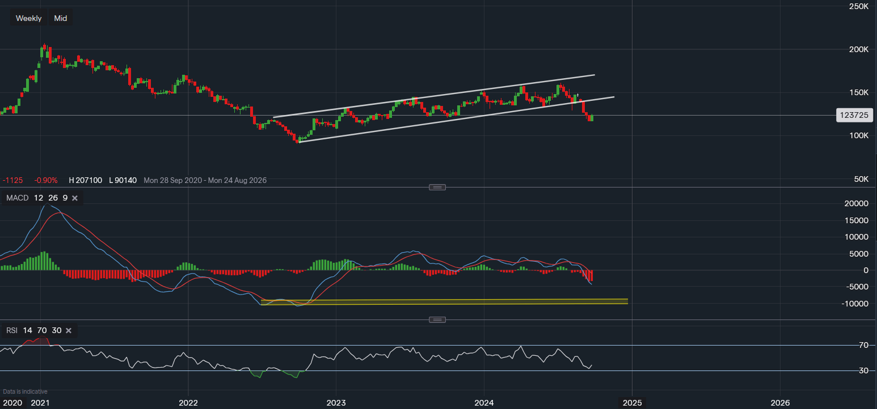Click the 2025 label on time axis
The height and width of the screenshot is (409, 877).
[x=632, y=403]
